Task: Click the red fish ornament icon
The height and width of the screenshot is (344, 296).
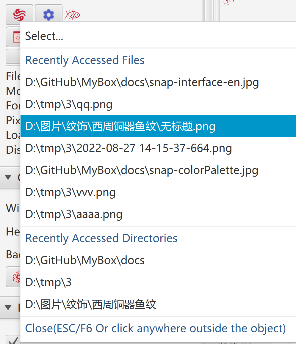Action: (x=72, y=15)
